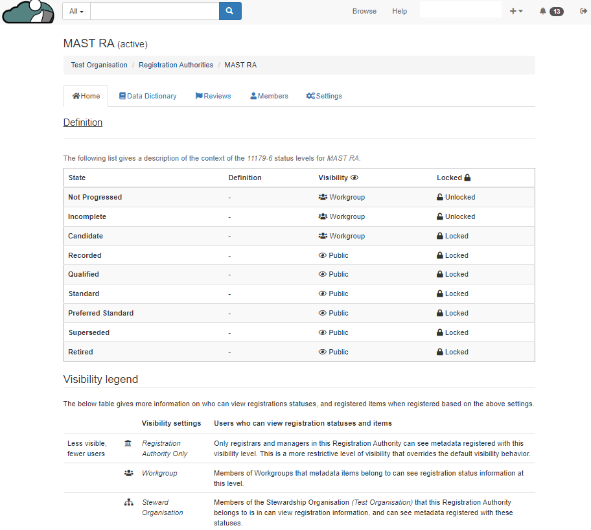Click the cloud logo in the header

pos(28,12)
